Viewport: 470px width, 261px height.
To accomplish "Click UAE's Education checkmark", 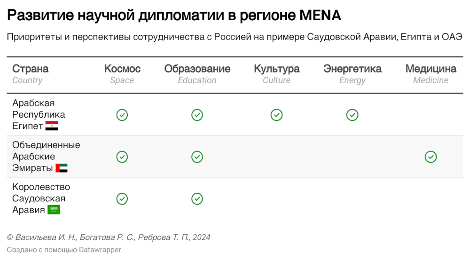I will point(197,157).
